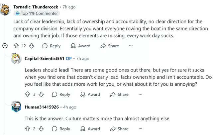Give award to Tornadic_Thundercock's comment
The height and width of the screenshot is (135, 216).
pos(80,46)
